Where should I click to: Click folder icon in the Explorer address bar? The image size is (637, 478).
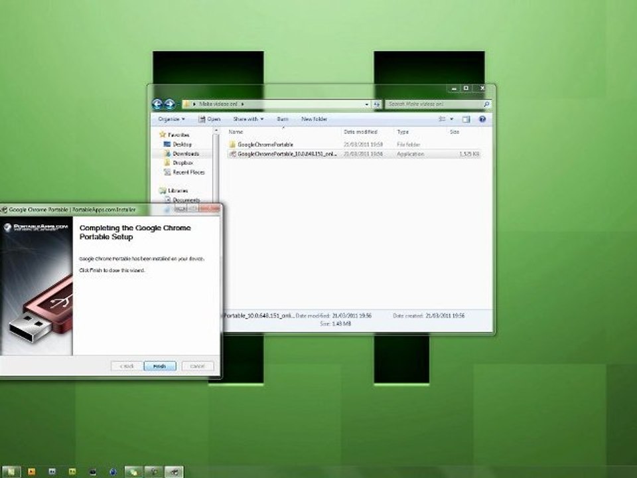point(186,104)
